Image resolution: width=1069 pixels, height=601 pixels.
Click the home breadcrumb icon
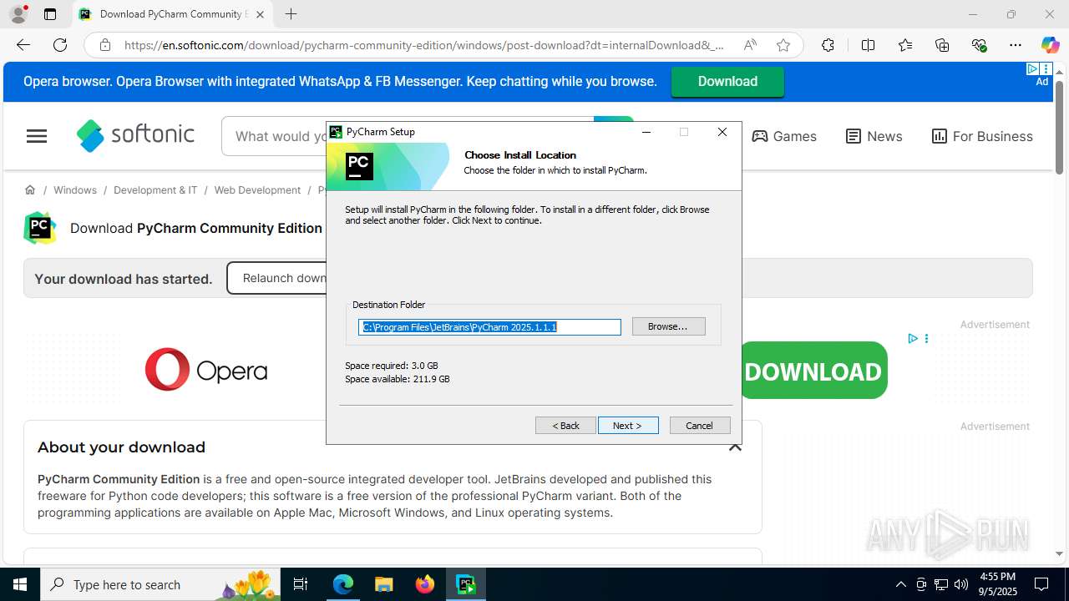click(30, 189)
